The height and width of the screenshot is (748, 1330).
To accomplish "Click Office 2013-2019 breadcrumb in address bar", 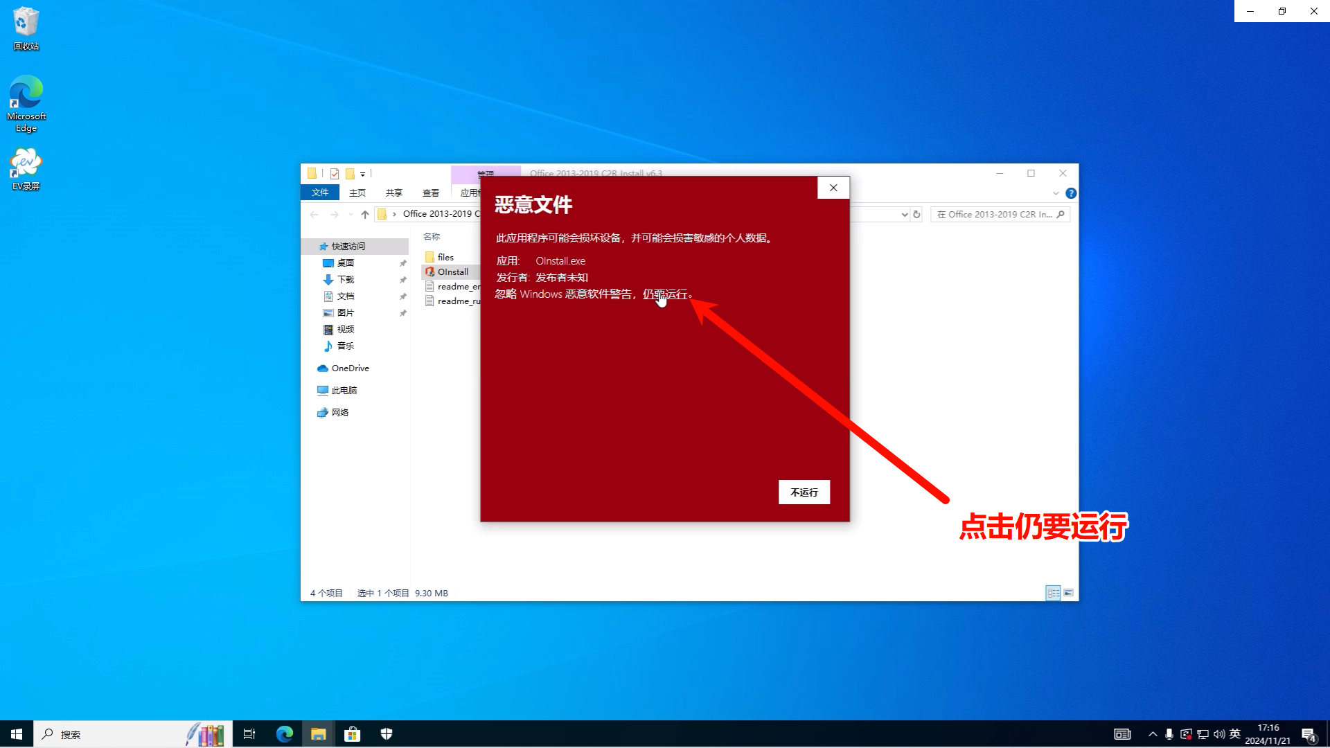I will [x=441, y=214].
